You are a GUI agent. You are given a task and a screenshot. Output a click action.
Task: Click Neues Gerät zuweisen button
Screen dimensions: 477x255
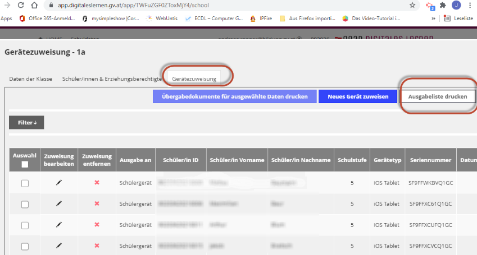357,96
